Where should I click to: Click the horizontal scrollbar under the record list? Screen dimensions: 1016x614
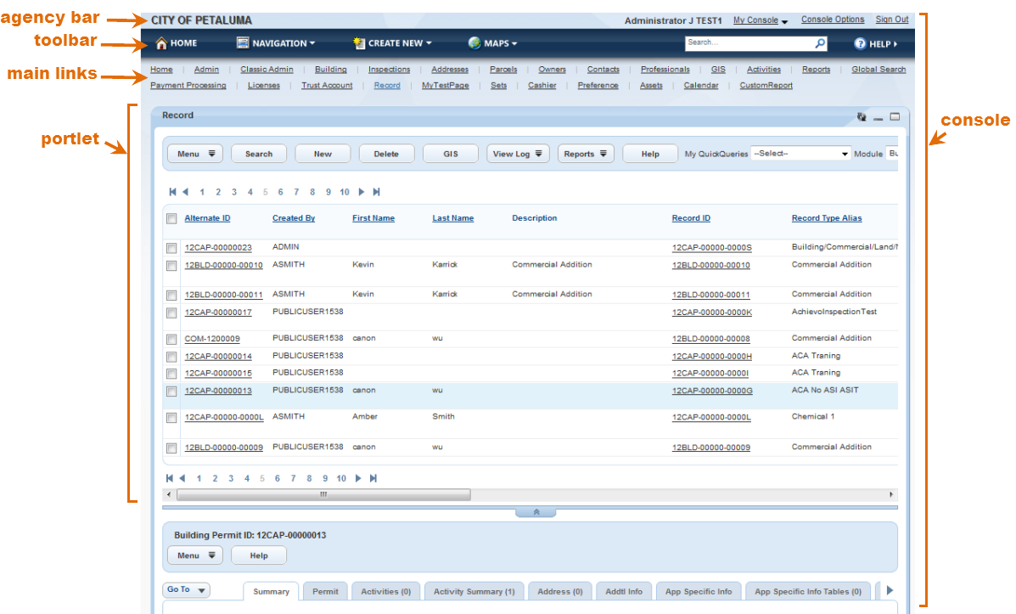(x=323, y=494)
